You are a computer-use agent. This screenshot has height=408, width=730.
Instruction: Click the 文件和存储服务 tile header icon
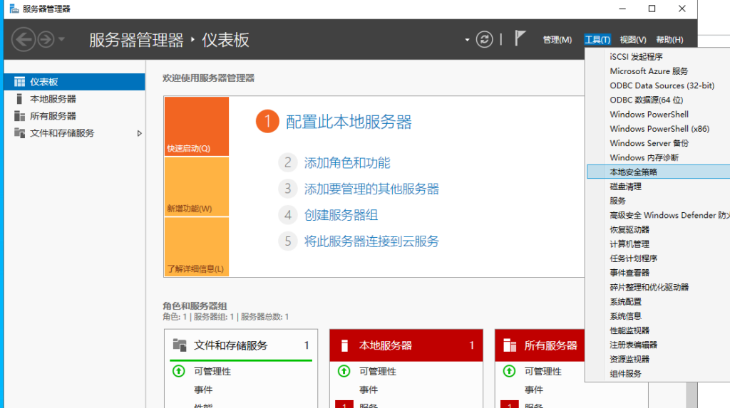click(180, 345)
